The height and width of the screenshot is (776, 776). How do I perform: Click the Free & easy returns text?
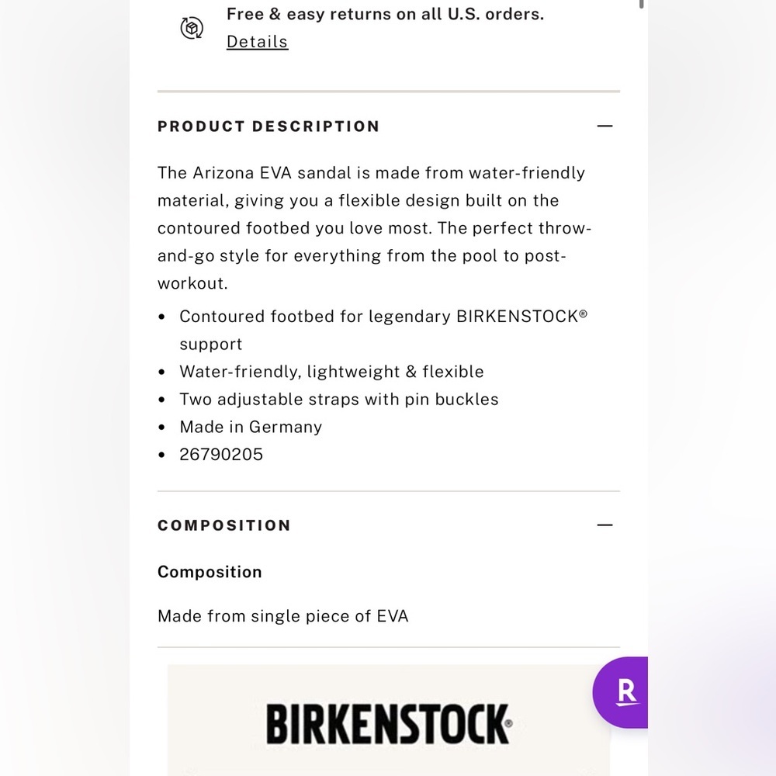coord(385,14)
